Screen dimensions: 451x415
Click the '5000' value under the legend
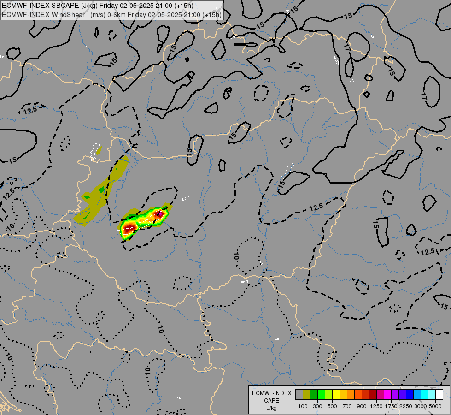point(435,406)
